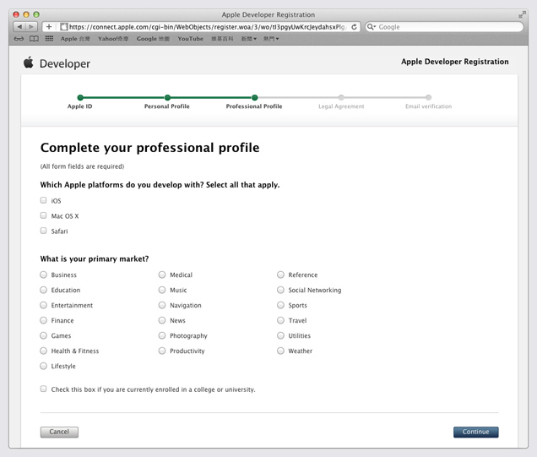Select the Sports radio button
This screenshot has height=457, width=537.
[x=281, y=305]
